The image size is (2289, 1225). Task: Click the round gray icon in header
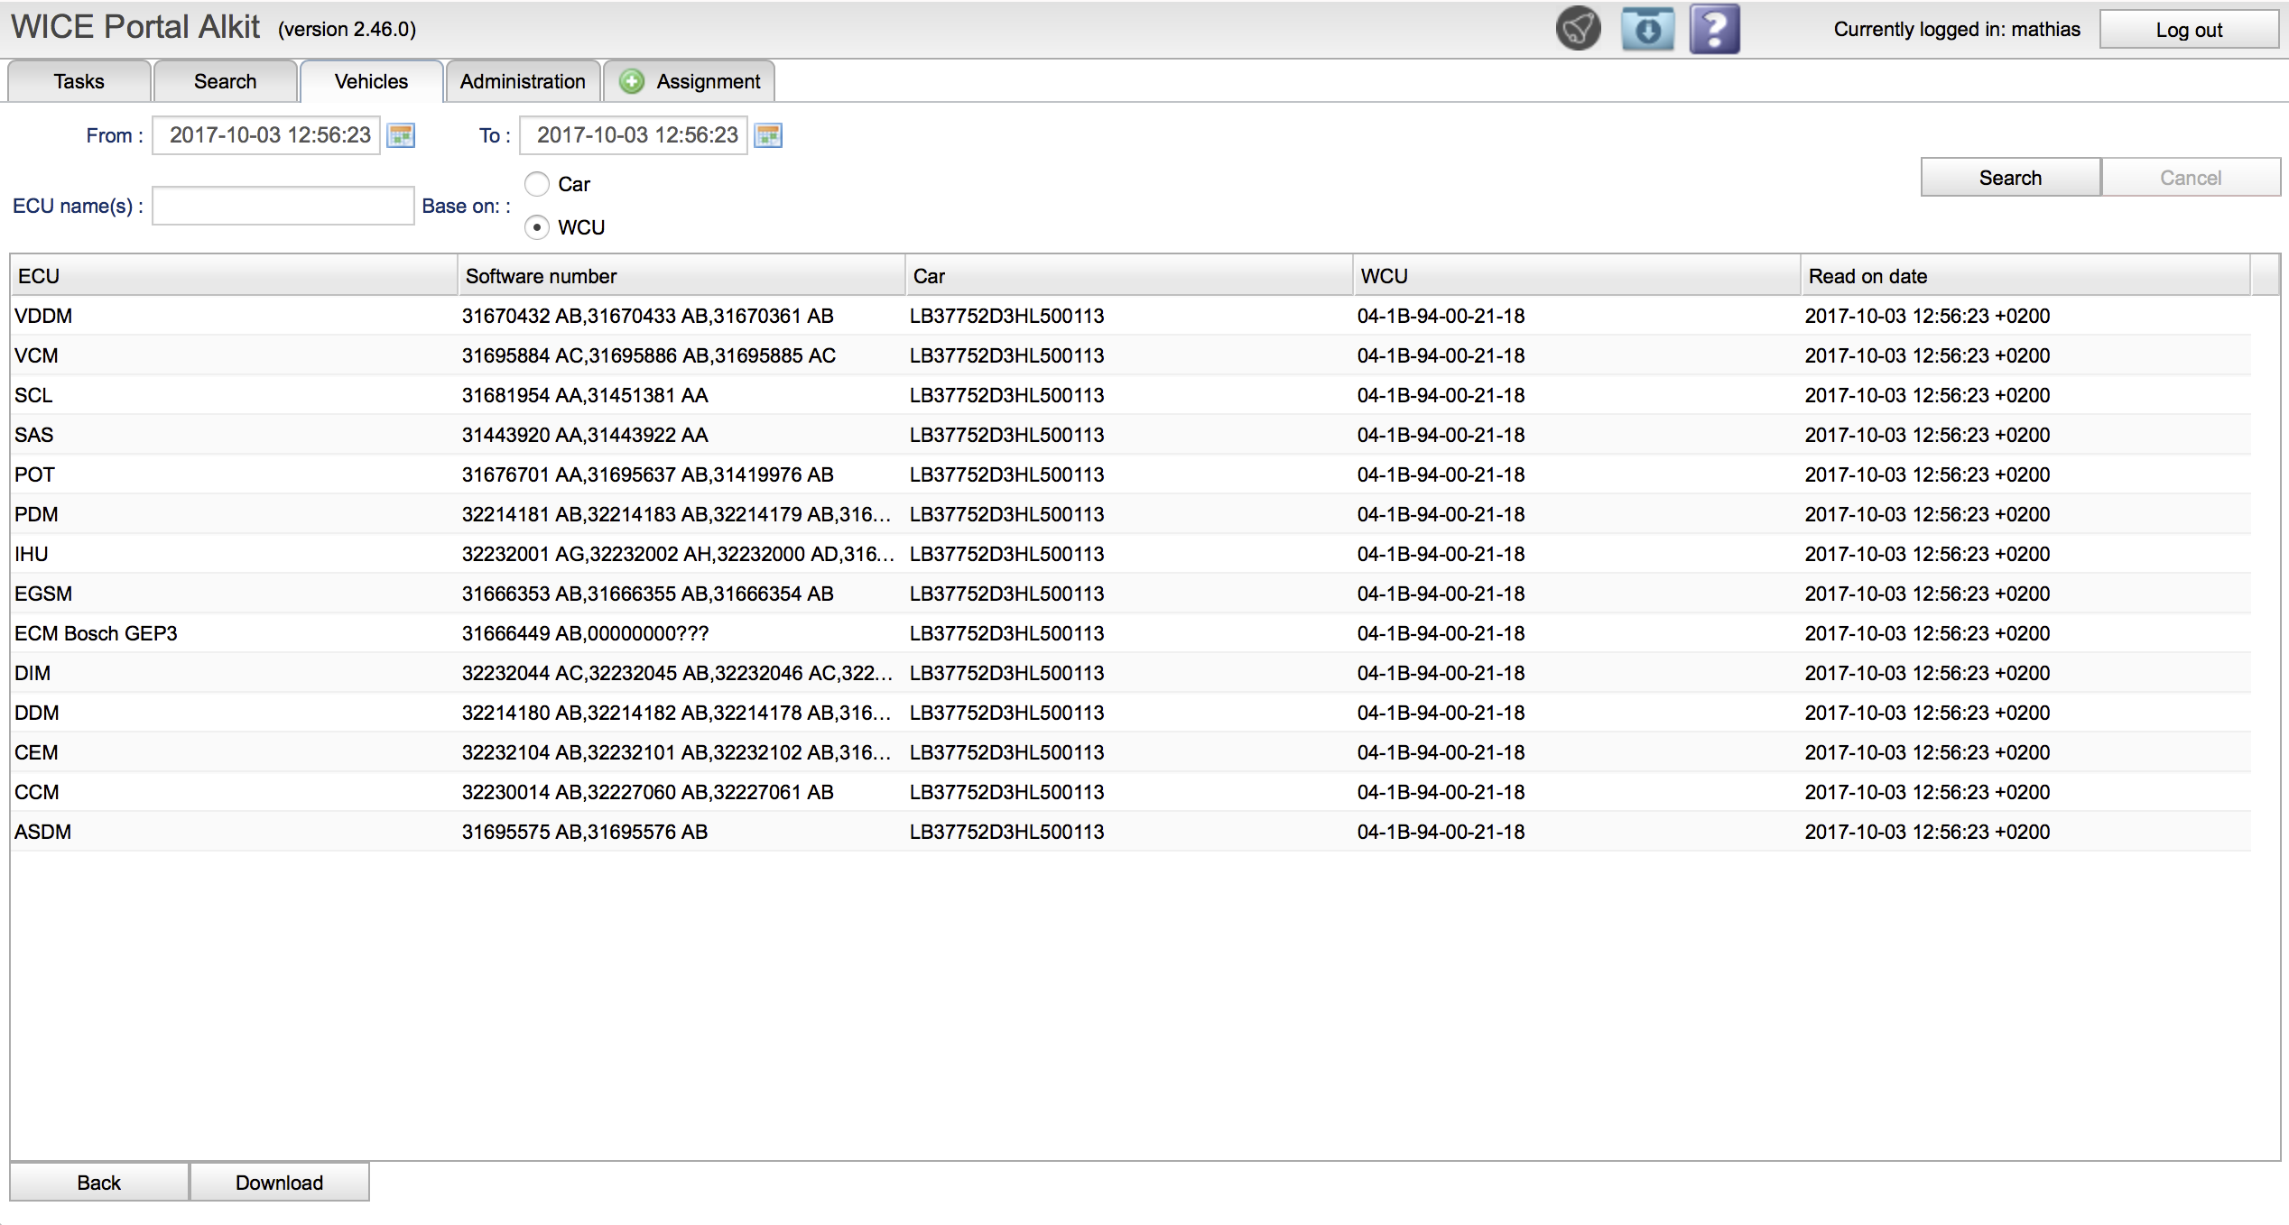pyautogui.click(x=1578, y=29)
